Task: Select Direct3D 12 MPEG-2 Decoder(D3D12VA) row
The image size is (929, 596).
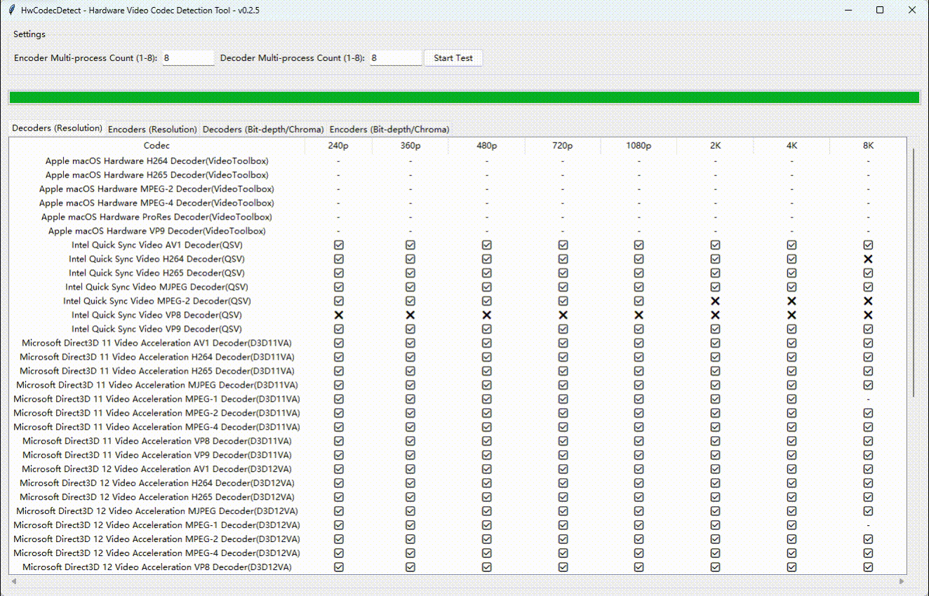Action: [x=457, y=539]
